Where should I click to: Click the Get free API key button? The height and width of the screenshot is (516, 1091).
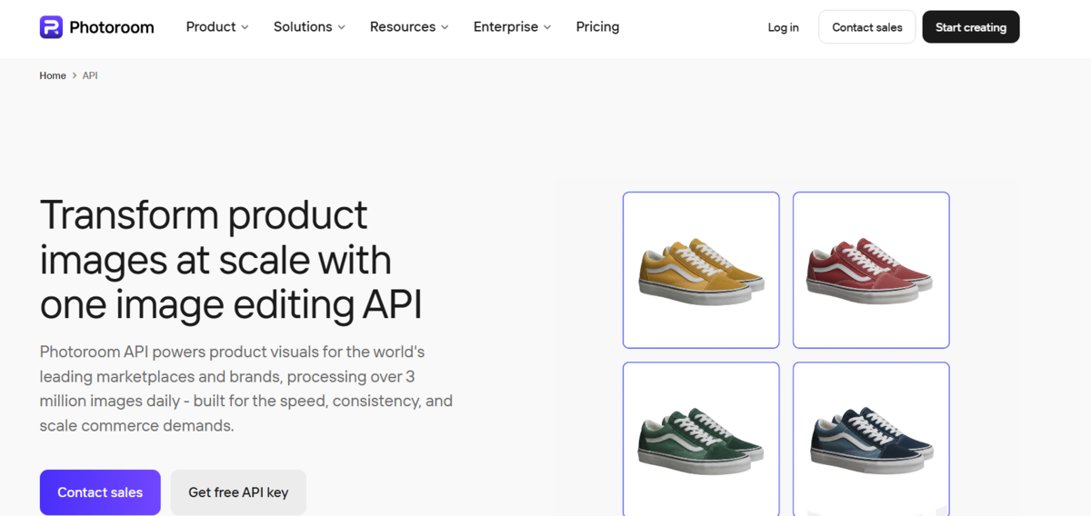pos(238,492)
